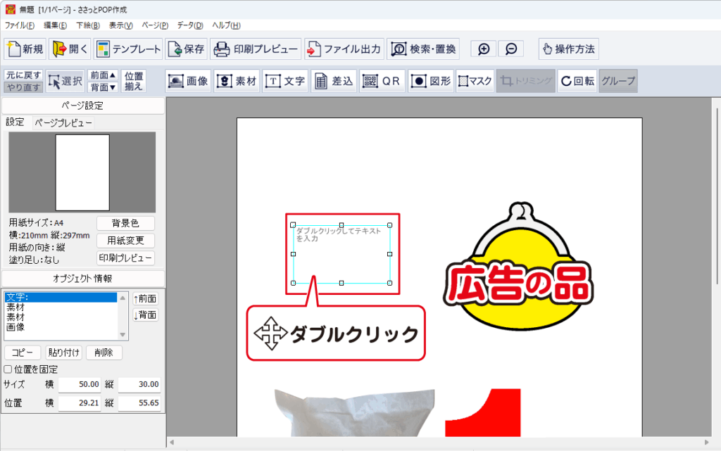The width and height of the screenshot is (721, 451).
Task: Click the 新規 (New) toolbar icon
Action: pos(26,49)
